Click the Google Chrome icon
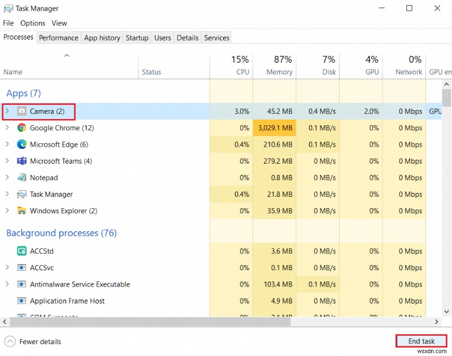Image resolution: width=452 pixels, height=356 pixels. click(x=22, y=128)
